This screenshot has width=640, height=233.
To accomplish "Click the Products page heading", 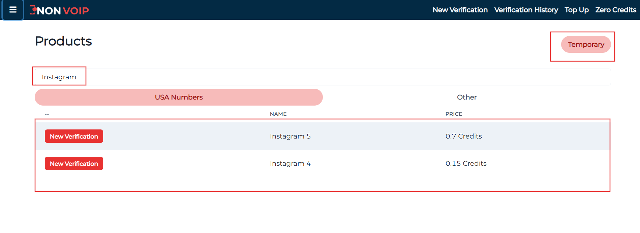I will (63, 41).
